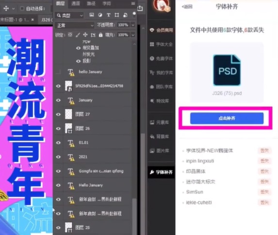This screenshot has height=235, width=278.
Task: Click the shape layer filter icon
Action: tap(117, 15)
